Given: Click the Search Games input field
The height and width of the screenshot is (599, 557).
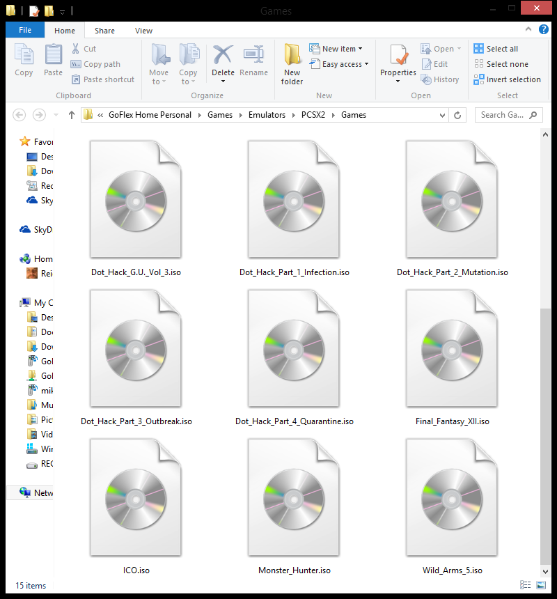Looking at the screenshot, I should [508, 115].
